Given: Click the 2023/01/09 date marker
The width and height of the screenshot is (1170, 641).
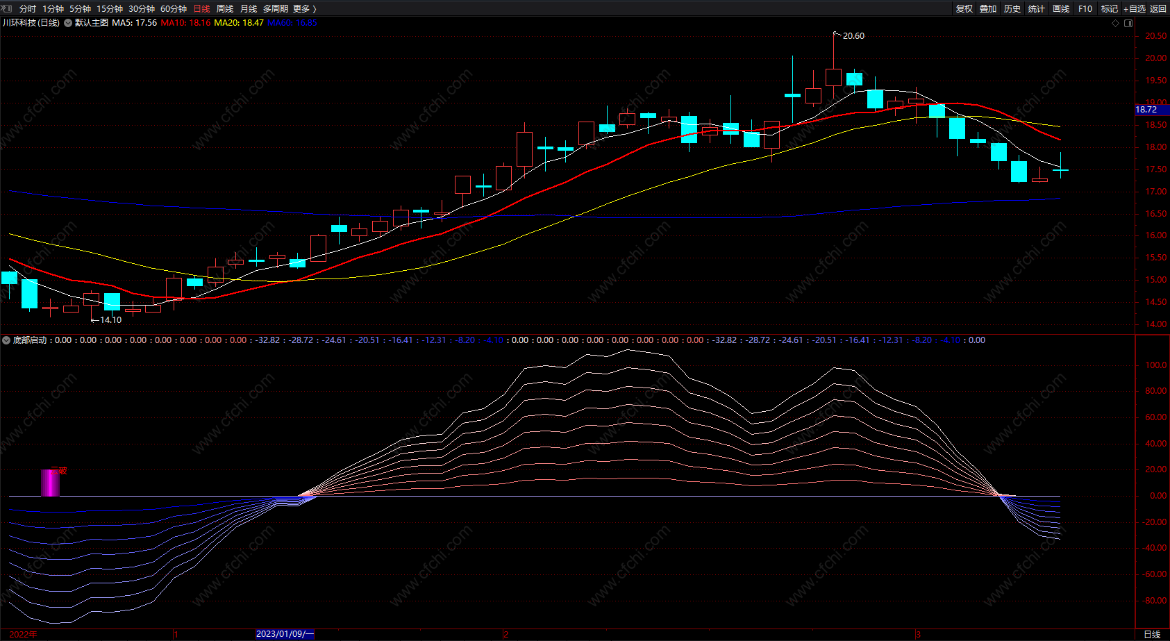Looking at the screenshot, I should click(x=285, y=634).
